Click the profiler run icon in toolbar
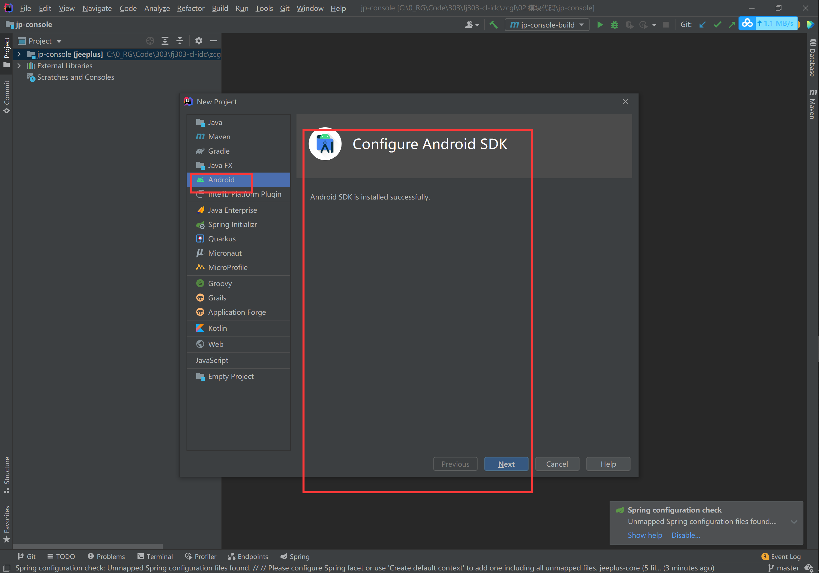This screenshot has height=573, width=819. [643, 25]
